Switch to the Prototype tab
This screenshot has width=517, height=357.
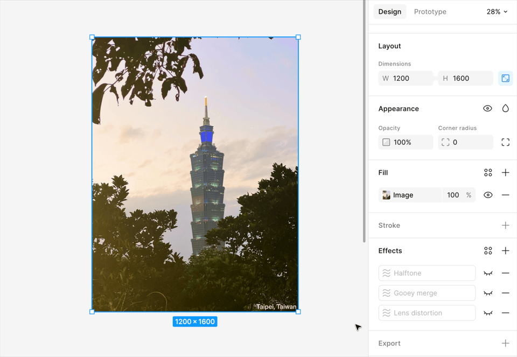430,11
